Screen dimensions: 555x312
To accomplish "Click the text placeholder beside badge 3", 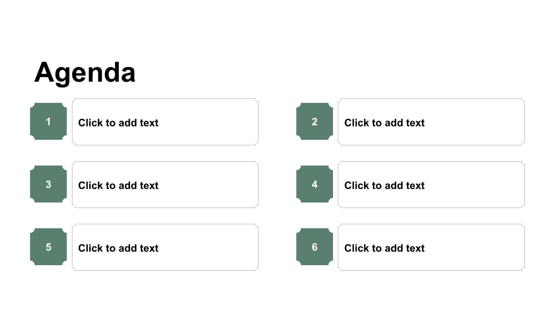I will click(165, 185).
